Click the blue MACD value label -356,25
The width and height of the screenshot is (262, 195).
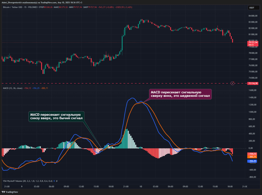[x=253, y=161]
